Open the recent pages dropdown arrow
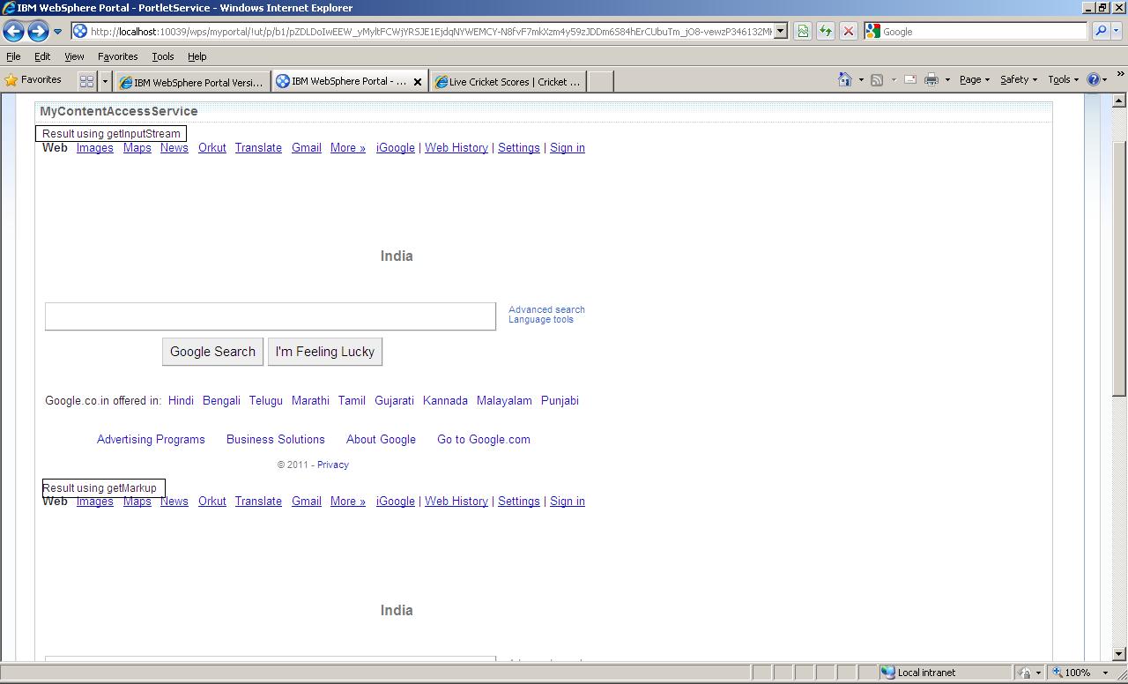This screenshot has height=684, width=1128. [x=57, y=32]
